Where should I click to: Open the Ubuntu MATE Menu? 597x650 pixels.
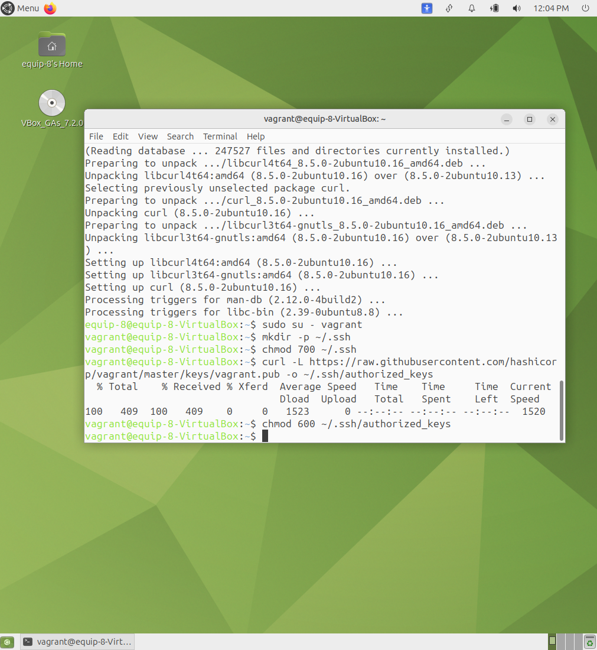[x=20, y=8]
